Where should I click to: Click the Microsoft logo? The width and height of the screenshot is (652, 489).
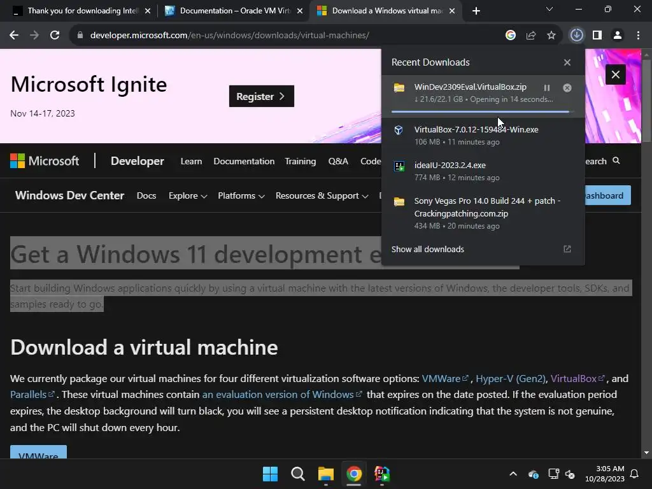[x=45, y=161]
